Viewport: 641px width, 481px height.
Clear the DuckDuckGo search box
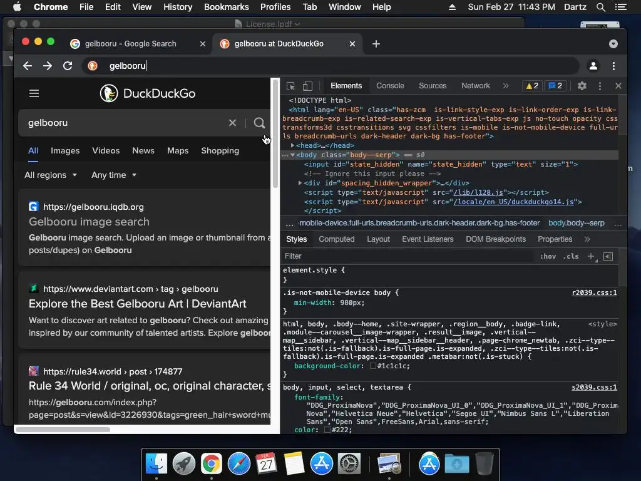pos(232,123)
